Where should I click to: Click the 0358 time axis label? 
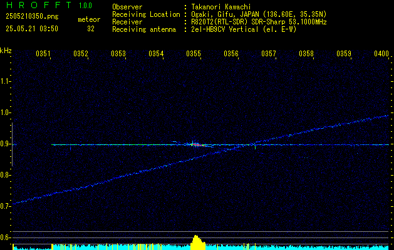[306, 53]
